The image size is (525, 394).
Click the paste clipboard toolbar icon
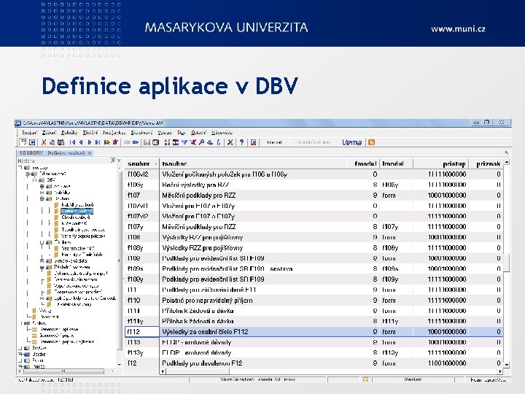coord(61,142)
